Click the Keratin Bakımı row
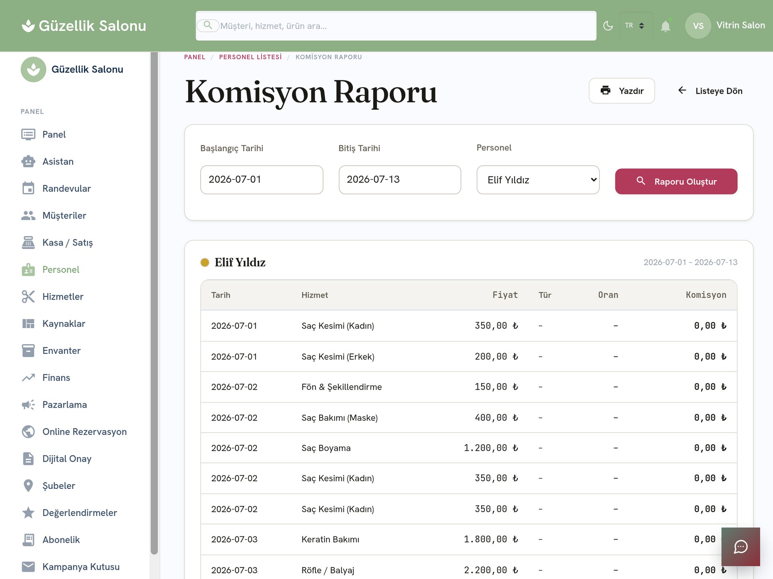Viewport: 773px width, 579px height. tap(469, 539)
